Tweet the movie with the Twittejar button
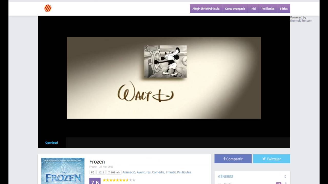Image resolution: width=328 pixels, height=184 pixels. pyautogui.click(x=272, y=159)
